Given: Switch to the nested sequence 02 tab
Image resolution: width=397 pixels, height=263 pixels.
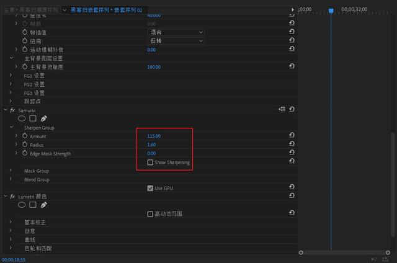Looking at the screenshot, I should [x=106, y=10].
